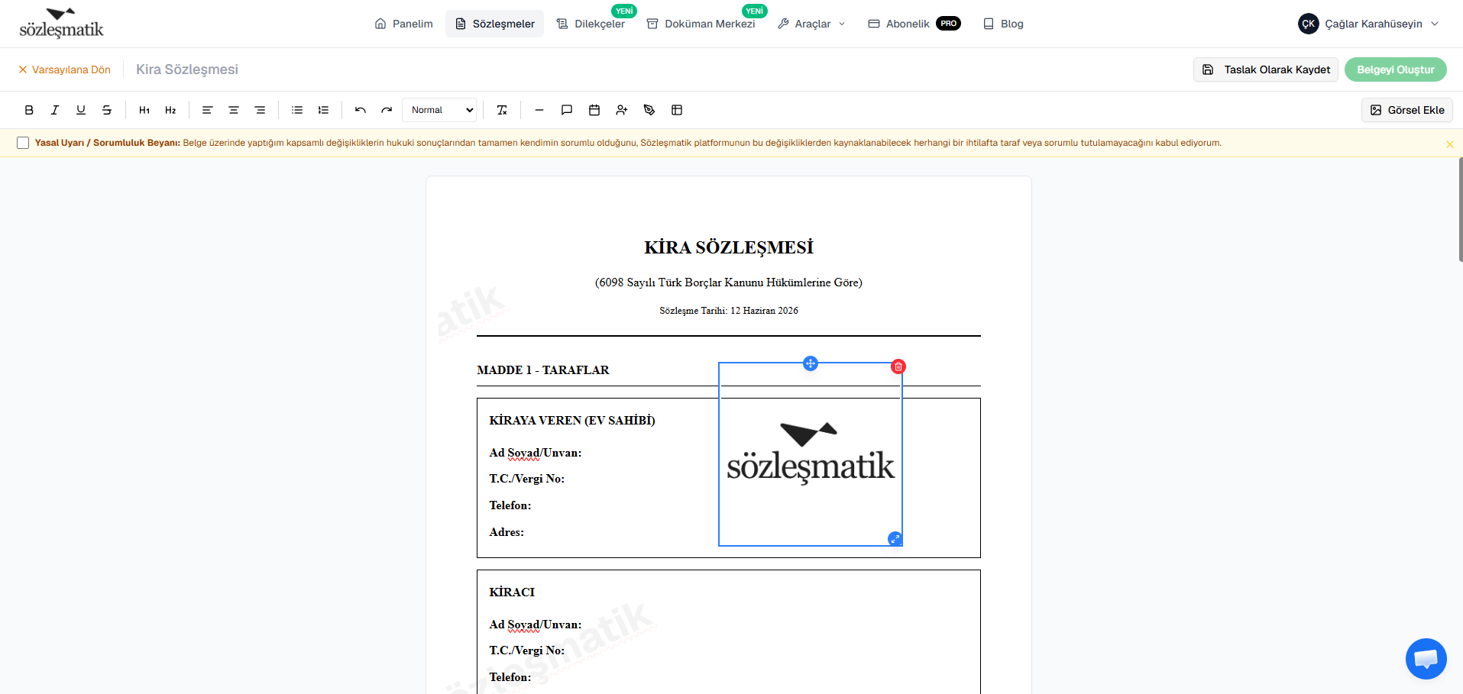Click the Kira Sözleşmesi document name field
This screenshot has height=694, width=1463.
[x=187, y=69]
